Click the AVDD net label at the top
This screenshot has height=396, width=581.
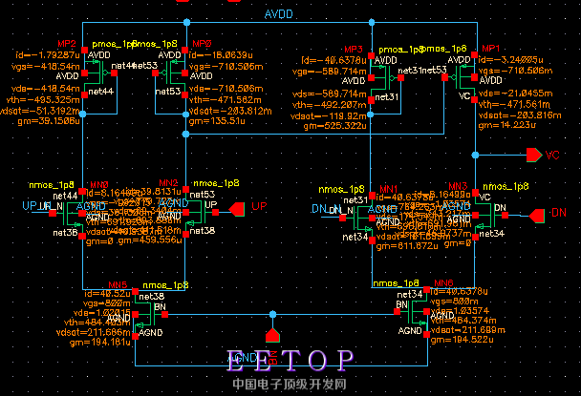(x=279, y=14)
